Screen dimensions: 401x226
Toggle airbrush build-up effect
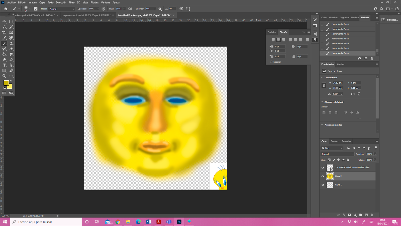pyautogui.click(x=130, y=9)
